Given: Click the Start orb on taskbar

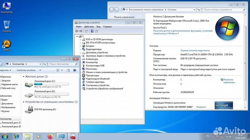Looking at the screenshot, I should [5, 137].
